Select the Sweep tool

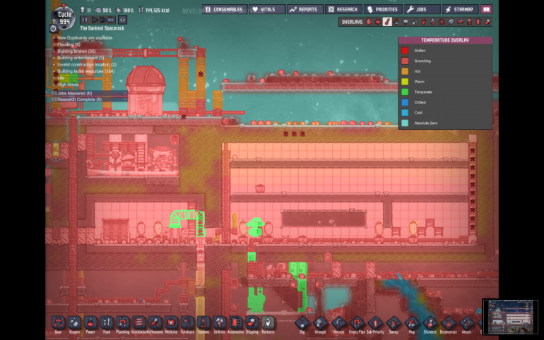(394, 324)
